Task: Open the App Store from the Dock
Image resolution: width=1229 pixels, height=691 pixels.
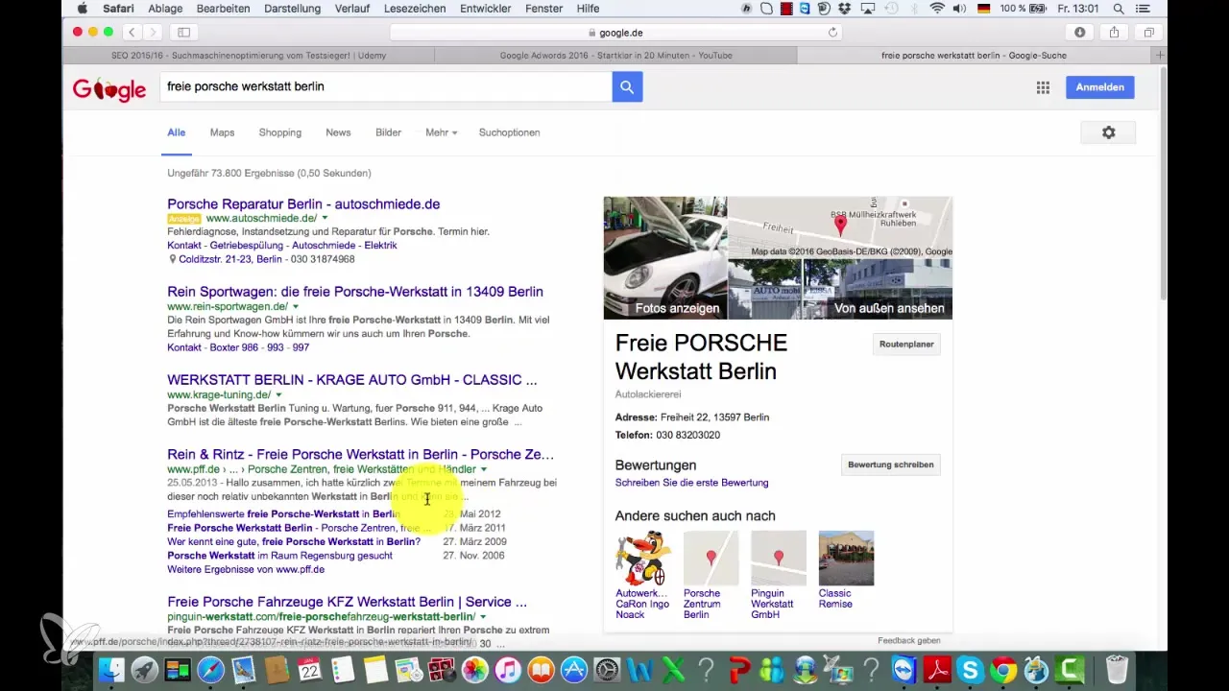Action: 573,669
